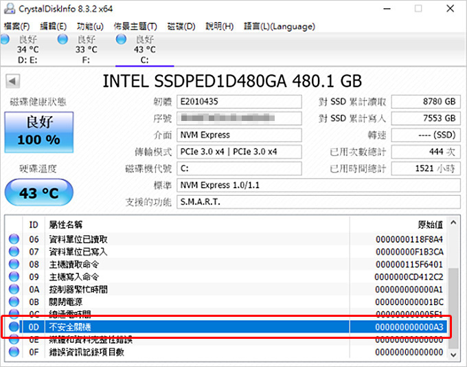The image size is (467, 367).
Task: Click the standard field NVM Express 1.0/1.1
Action: click(x=319, y=185)
